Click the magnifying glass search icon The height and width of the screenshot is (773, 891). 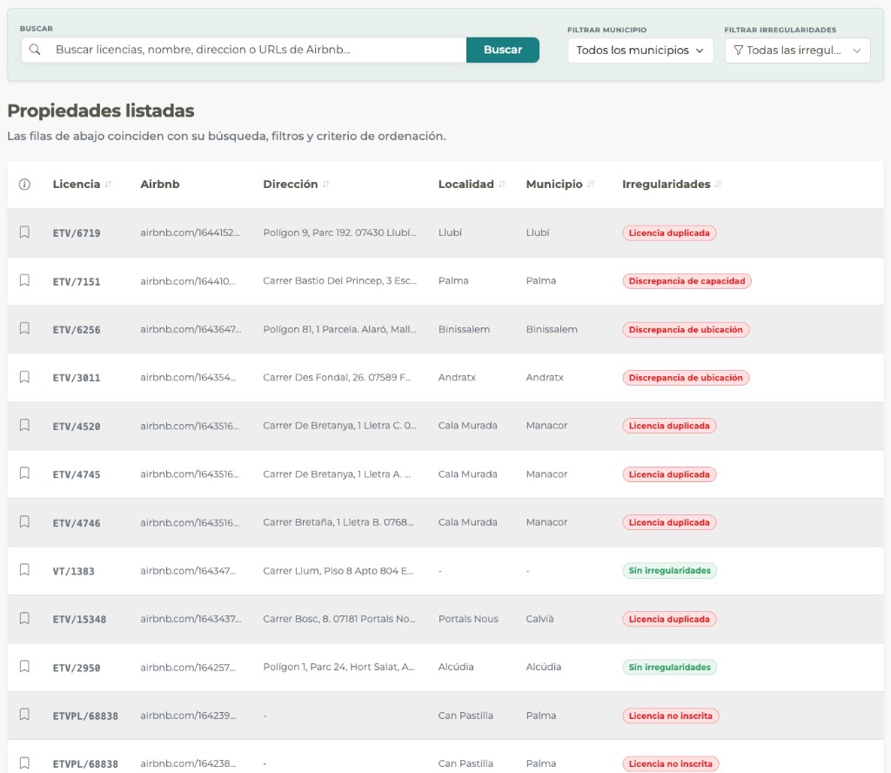[35, 50]
